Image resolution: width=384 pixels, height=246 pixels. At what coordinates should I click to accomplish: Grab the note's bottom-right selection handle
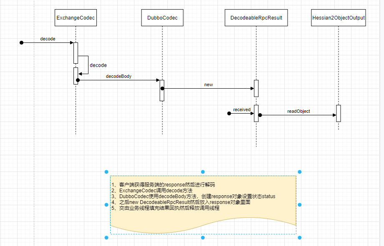300,238
